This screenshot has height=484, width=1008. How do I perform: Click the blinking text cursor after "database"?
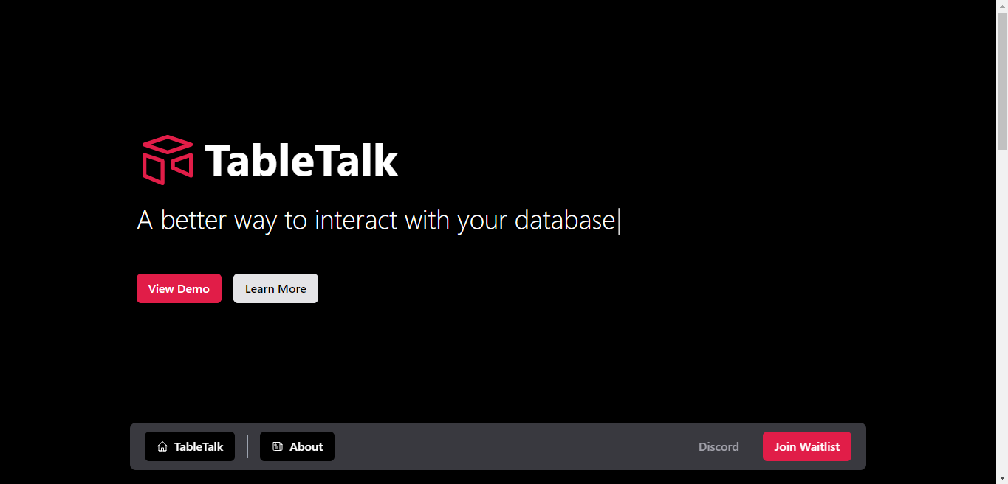(x=620, y=221)
